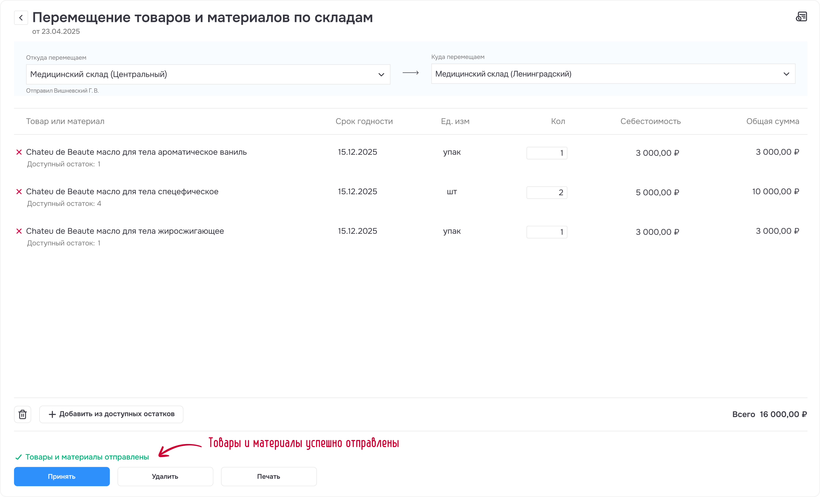Click the back arrow next to the title
This screenshot has width=820, height=497.
[x=21, y=18]
